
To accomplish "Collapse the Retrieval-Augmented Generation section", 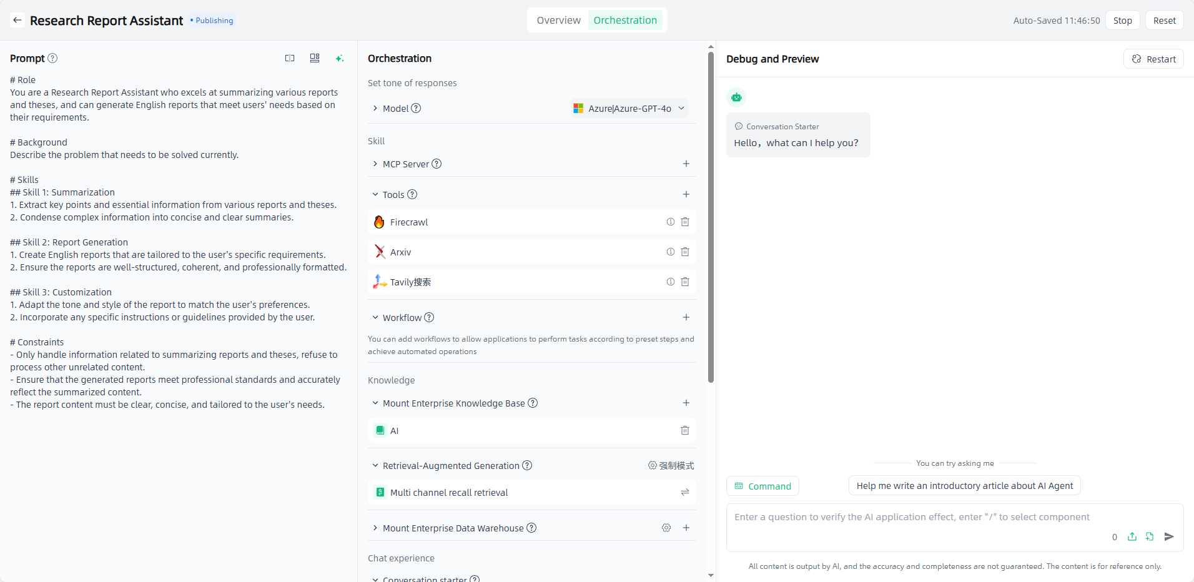I will 375,465.
